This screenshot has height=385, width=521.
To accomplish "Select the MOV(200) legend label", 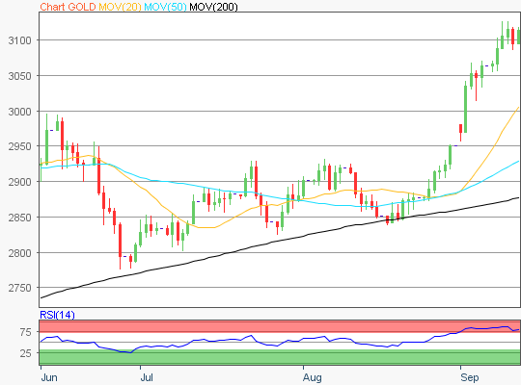I will click(x=213, y=7).
